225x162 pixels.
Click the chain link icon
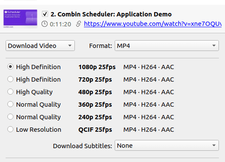(78, 24)
